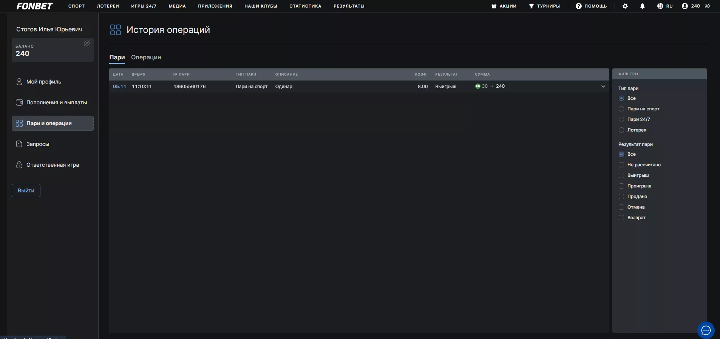Click the account avatar icon in header
The height and width of the screenshot is (339, 720).
tap(684, 6)
